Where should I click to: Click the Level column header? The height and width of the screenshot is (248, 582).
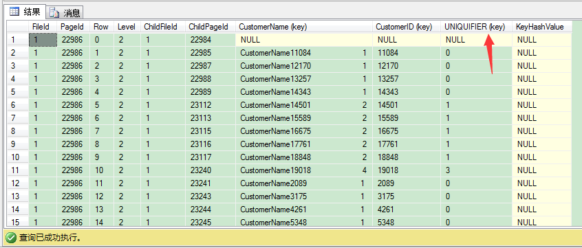[x=127, y=27]
